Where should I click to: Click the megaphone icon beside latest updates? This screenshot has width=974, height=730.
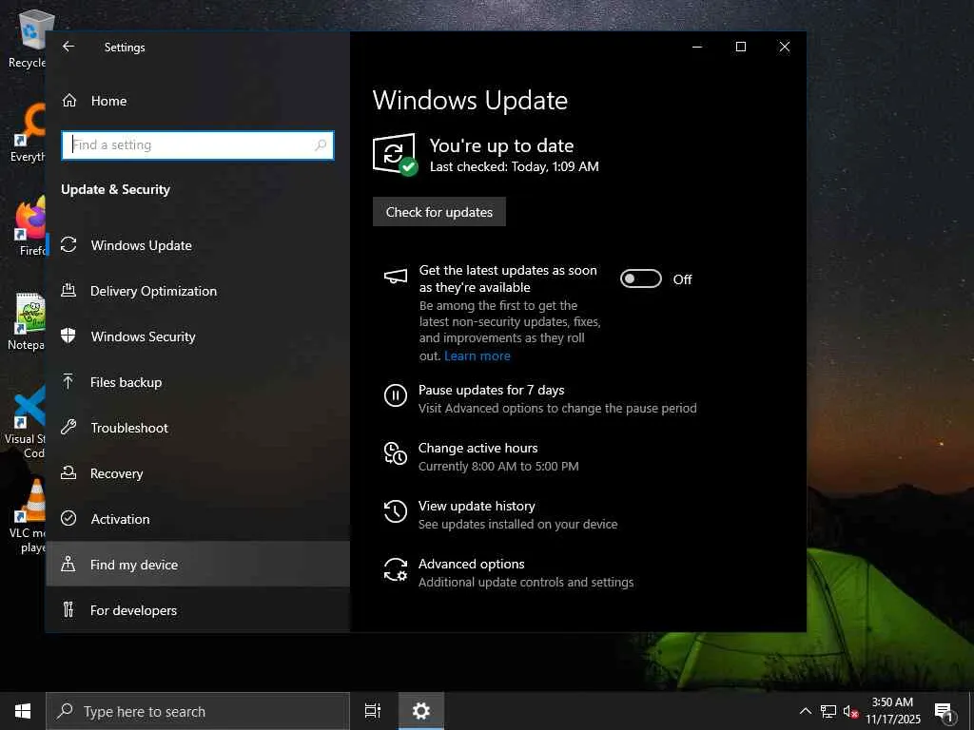pos(396,277)
